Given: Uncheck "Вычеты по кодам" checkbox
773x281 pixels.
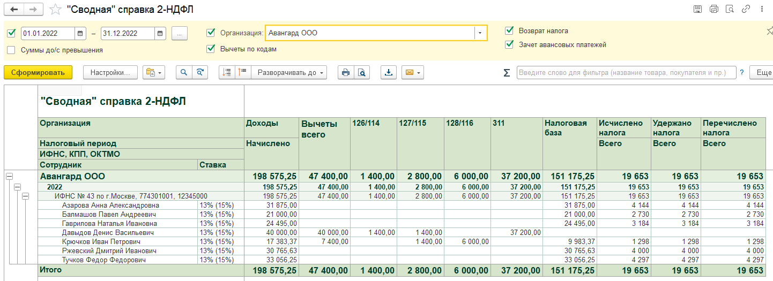Looking at the screenshot, I should click(211, 49).
